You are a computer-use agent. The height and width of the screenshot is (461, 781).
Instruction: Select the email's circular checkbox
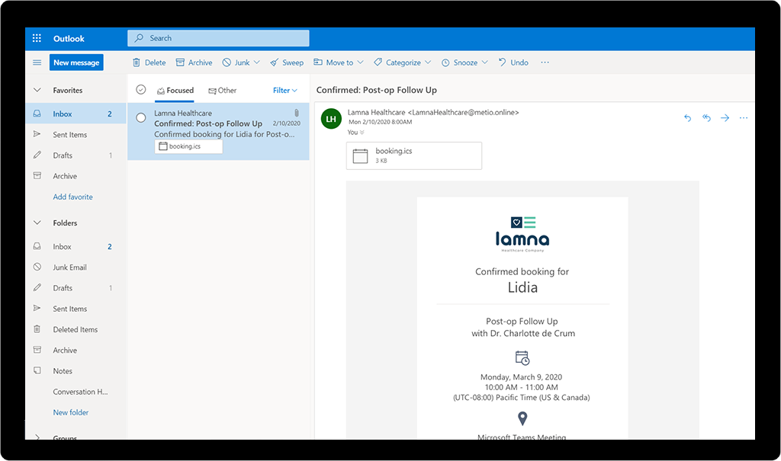(141, 117)
